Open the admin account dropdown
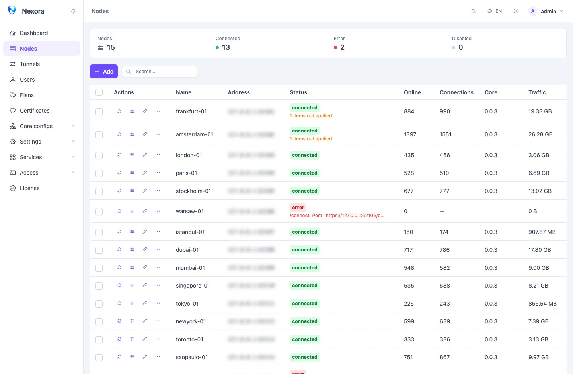The height and width of the screenshot is (374, 573). click(x=546, y=11)
